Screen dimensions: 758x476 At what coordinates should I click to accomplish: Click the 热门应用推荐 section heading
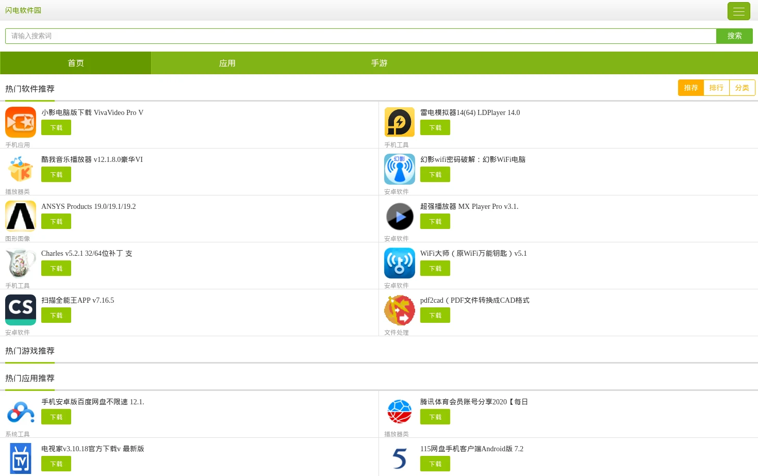(x=30, y=378)
